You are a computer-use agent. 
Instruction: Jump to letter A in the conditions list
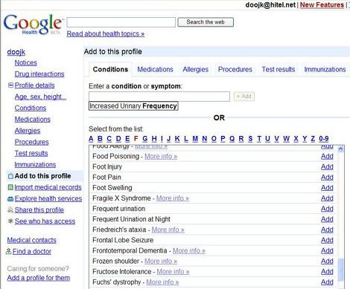point(91,139)
